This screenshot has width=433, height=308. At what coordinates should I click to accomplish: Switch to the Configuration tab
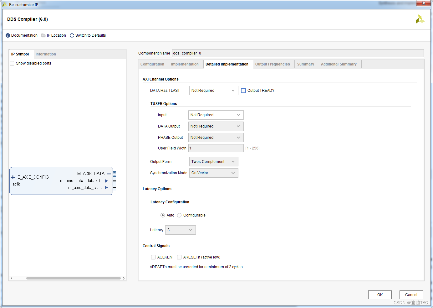[152, 64]
